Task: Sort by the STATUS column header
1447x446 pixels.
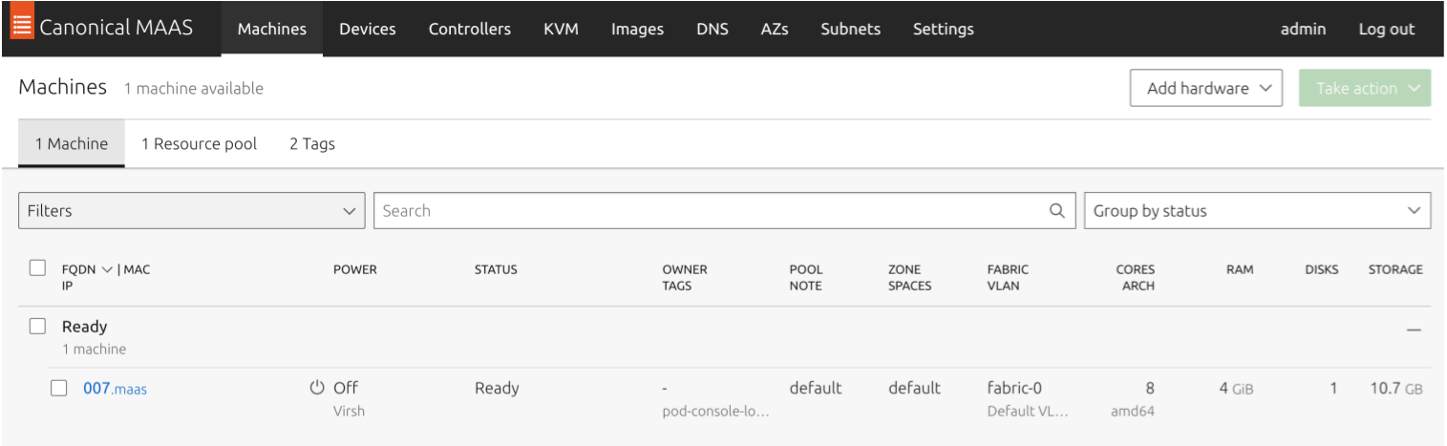Action: pos(496,270)
